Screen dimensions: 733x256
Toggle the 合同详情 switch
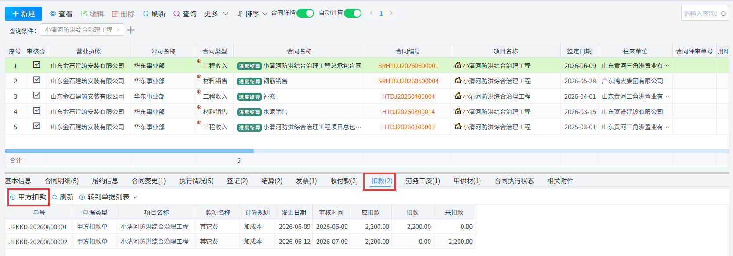coord(305,13)
